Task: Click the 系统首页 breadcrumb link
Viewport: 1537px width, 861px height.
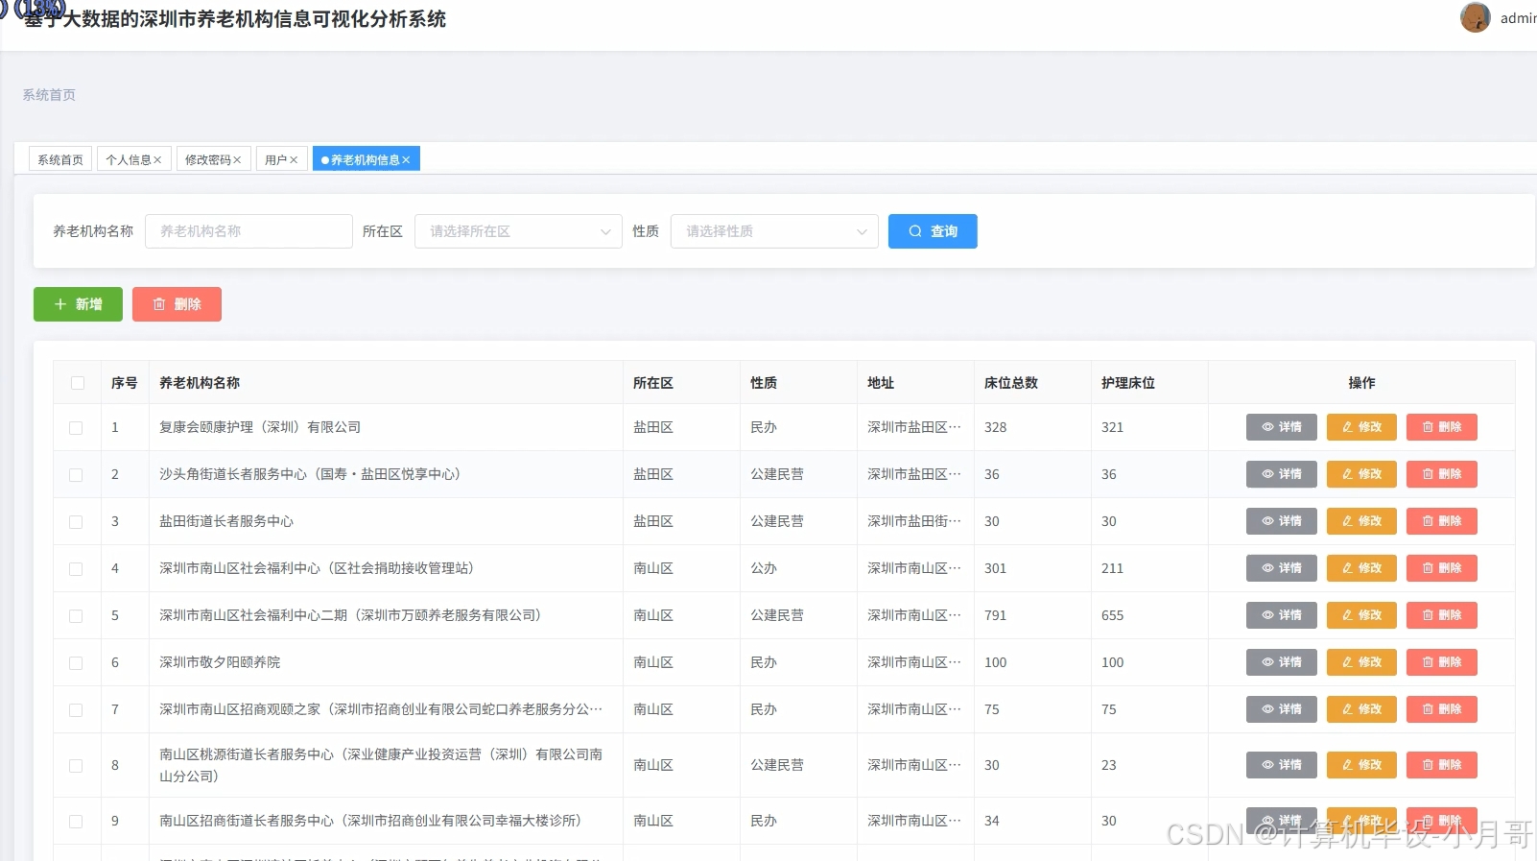Action: 49,95
